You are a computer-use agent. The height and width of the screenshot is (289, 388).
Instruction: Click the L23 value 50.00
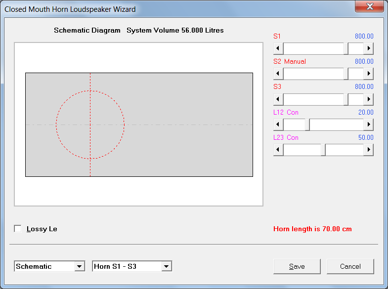[366, 138]
